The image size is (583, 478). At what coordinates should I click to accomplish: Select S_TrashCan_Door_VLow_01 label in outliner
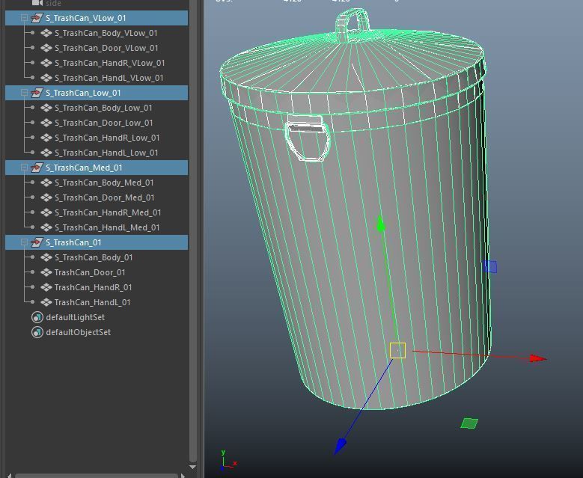pyautogui.click(x=106, y=48)
